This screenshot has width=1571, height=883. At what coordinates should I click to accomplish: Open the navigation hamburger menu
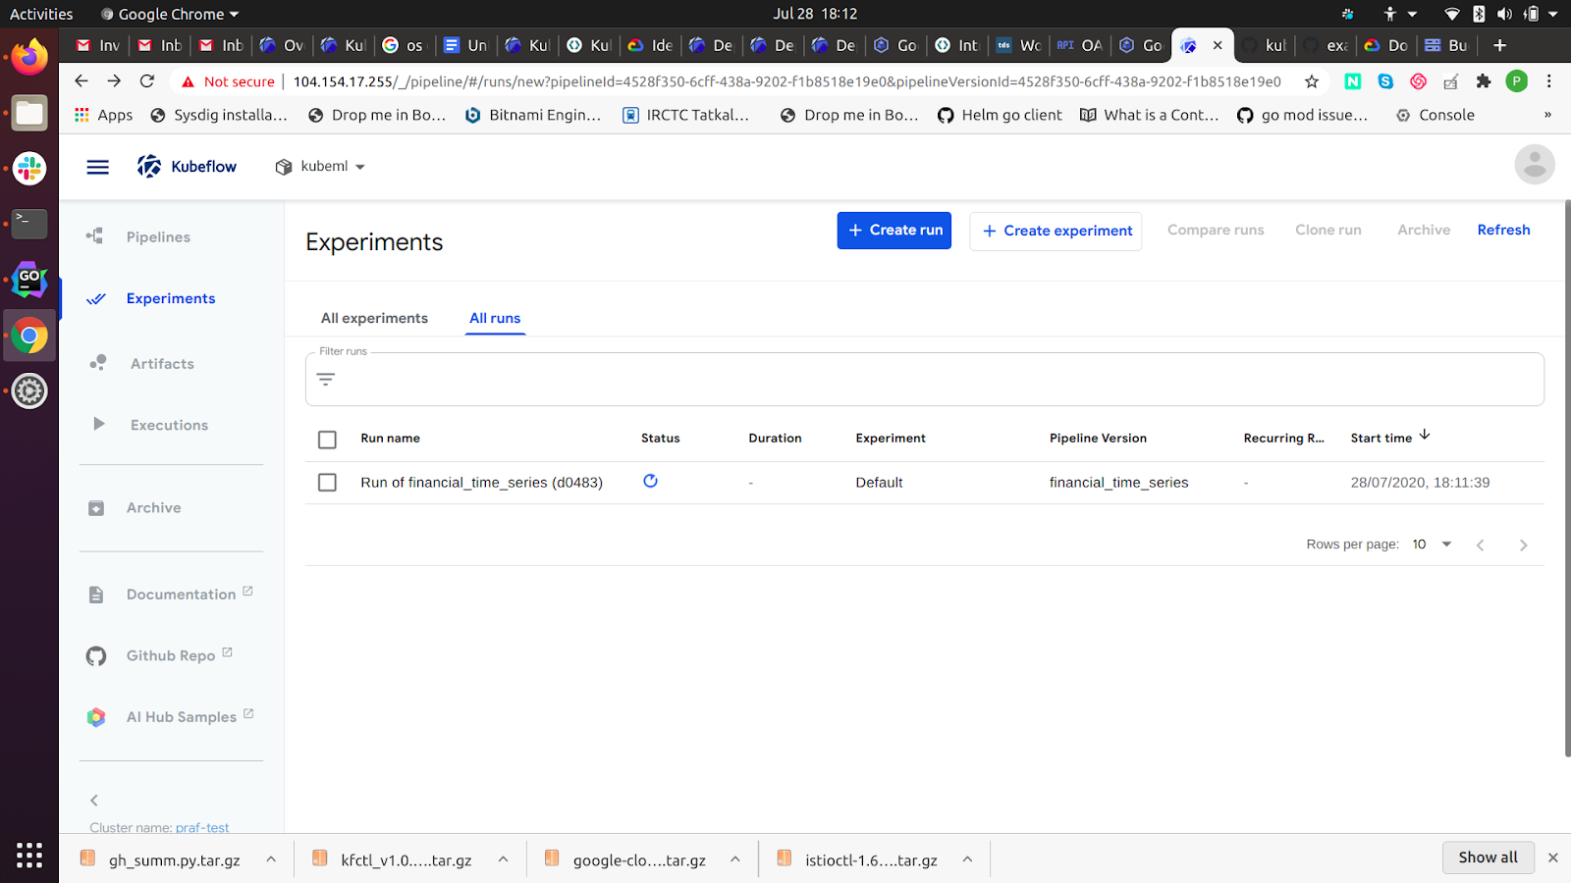97,166
